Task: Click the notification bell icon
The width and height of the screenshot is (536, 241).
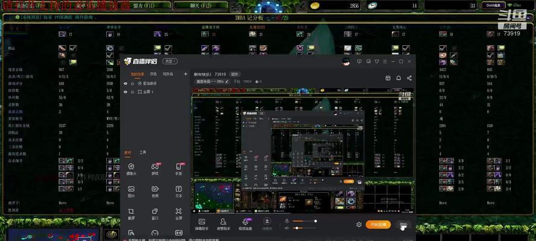Action: coord(399,78)
